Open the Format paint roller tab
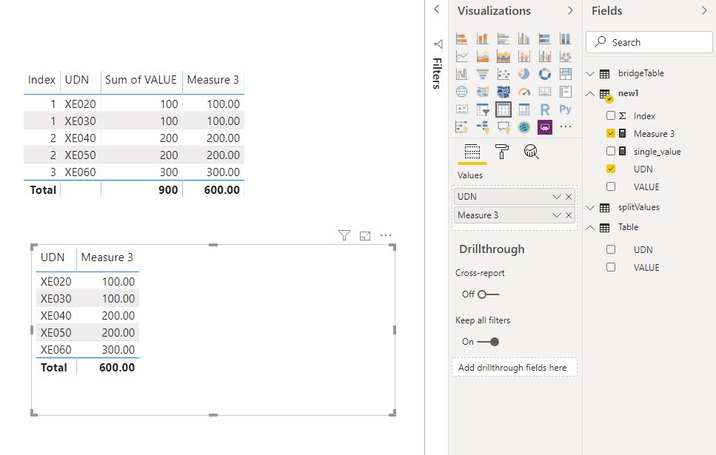 (502, 152)
